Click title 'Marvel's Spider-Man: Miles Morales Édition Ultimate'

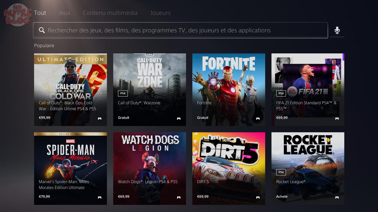click(64, 185)
